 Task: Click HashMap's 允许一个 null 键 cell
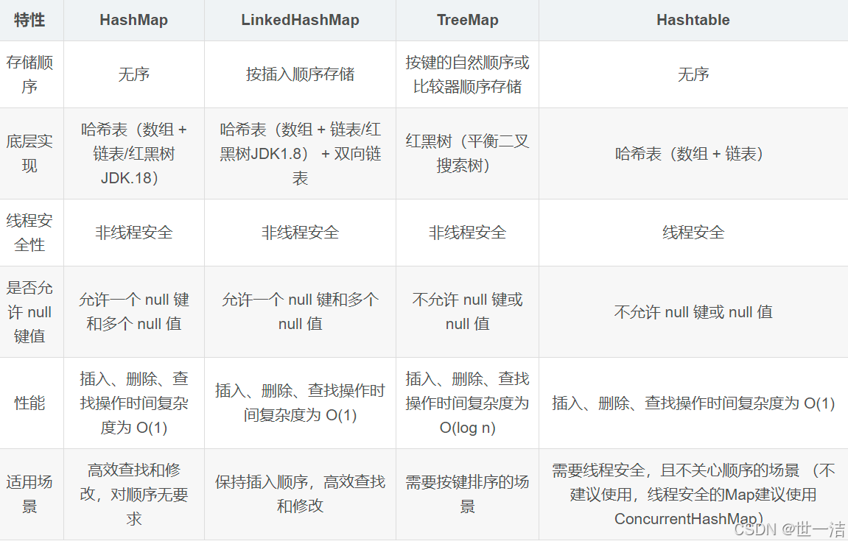(133, 311)
